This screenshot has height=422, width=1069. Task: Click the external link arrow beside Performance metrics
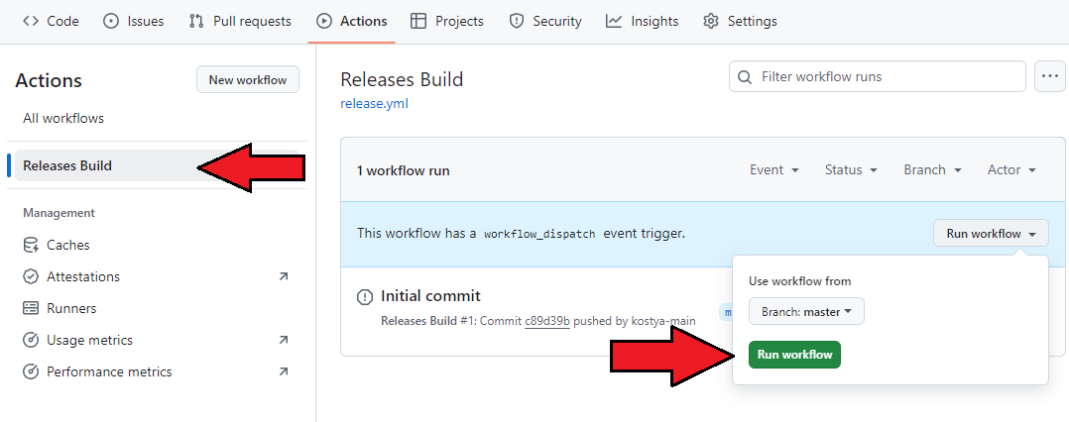click(284, 371)
